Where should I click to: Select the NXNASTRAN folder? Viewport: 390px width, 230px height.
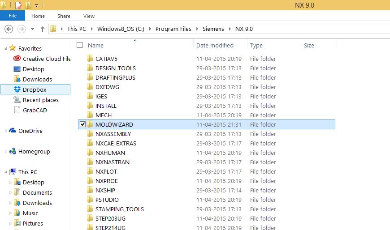113,162
